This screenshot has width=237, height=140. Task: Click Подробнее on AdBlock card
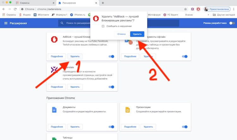[57, 56]
